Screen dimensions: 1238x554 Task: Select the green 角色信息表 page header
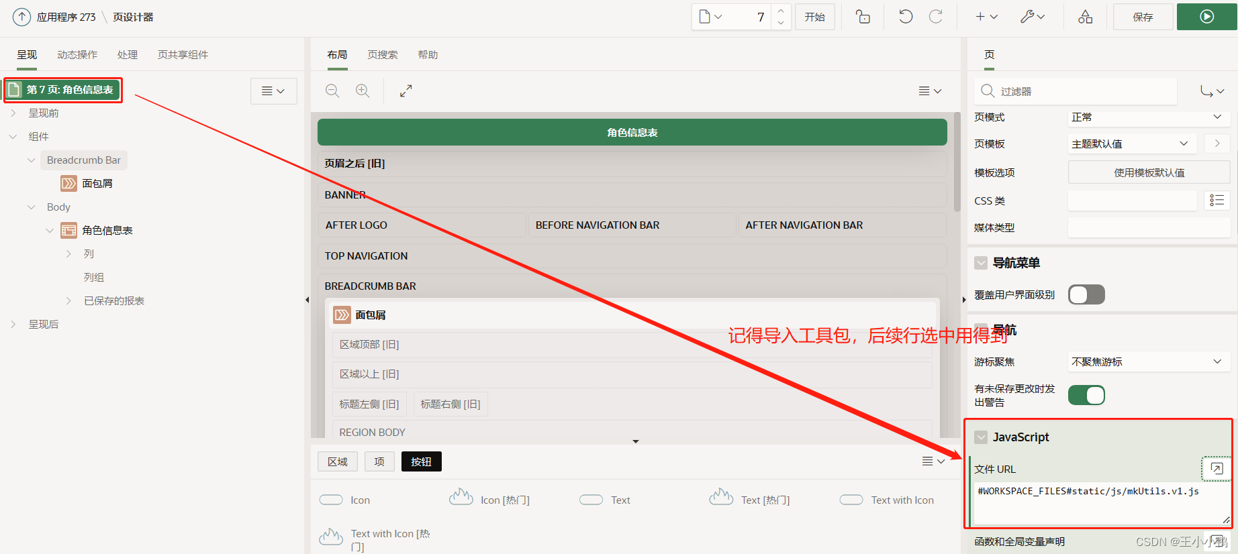point(632,132)
